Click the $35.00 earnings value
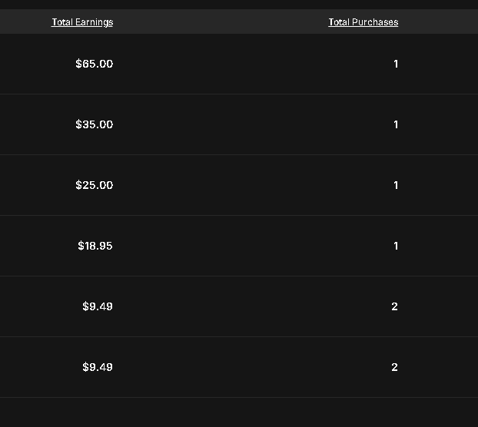This screenshot has height=427, width=478. [94, 124]
